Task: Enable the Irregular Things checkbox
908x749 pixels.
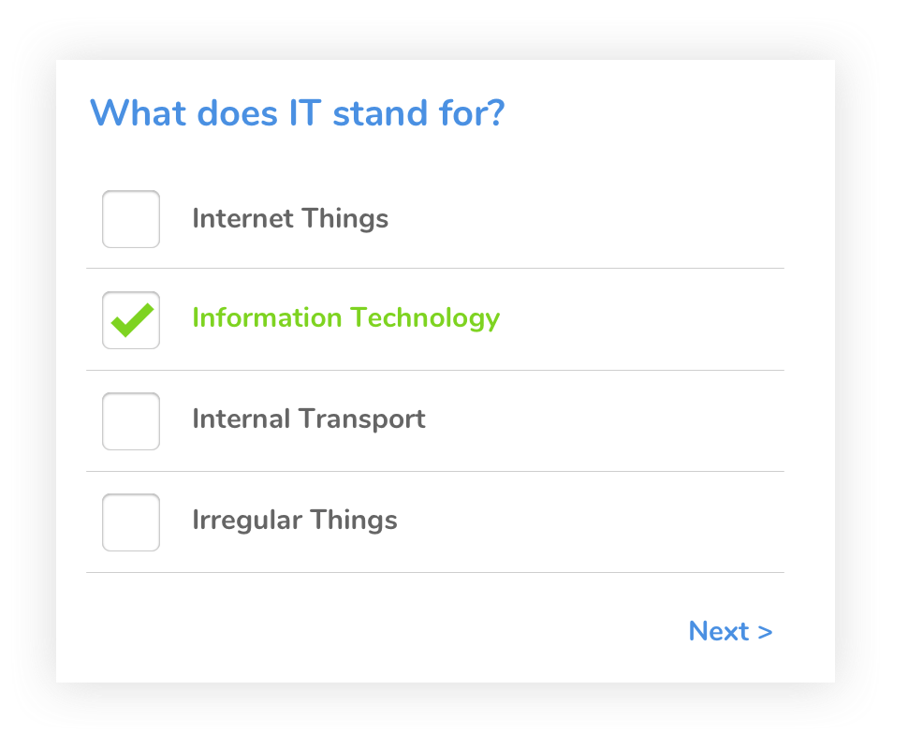Action: [x=131, y=522]
